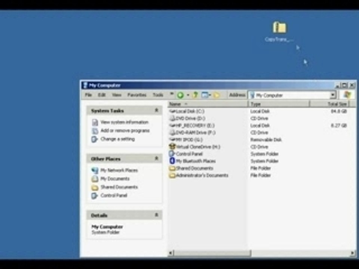Select the DVD Drive (D:) icon

point(172,118)
